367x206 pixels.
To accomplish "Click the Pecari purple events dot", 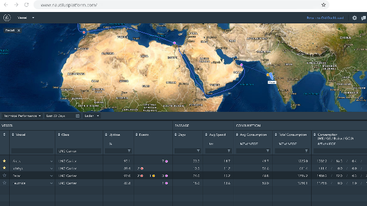I will (167, 176).
